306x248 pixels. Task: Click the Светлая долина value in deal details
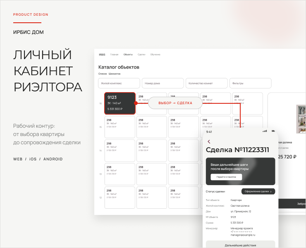coord(240,206)
